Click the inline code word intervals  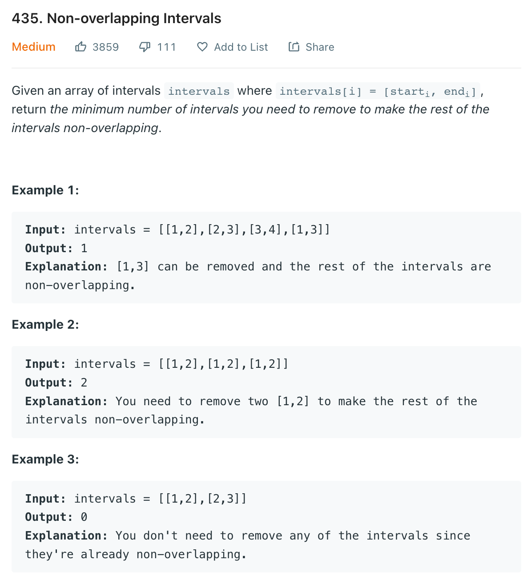tap(199, 91)
